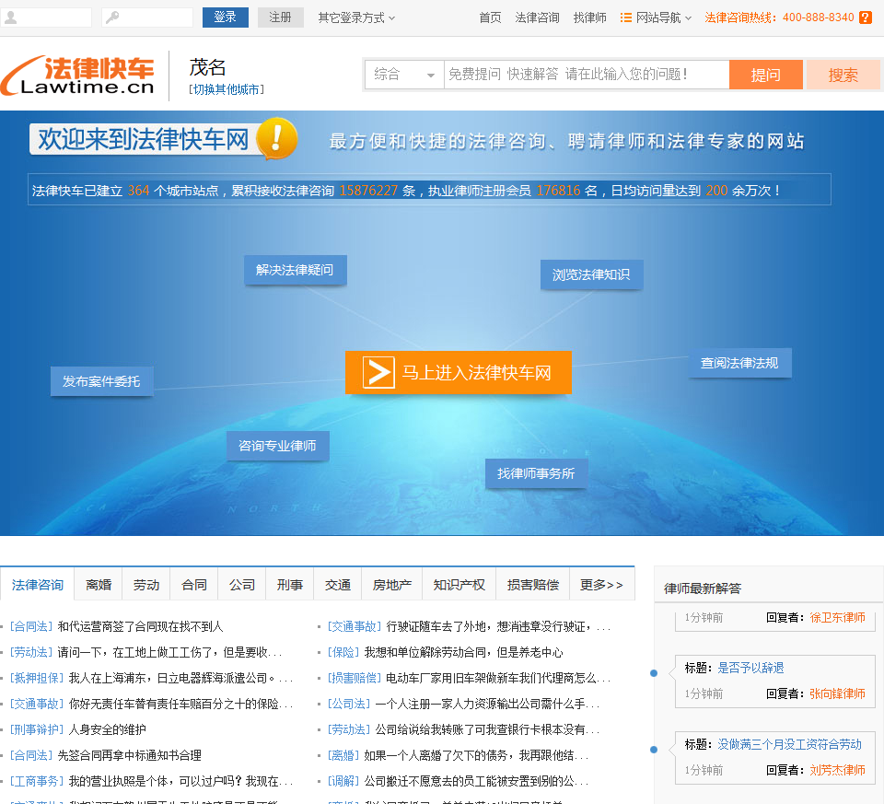Click the 发布案件委托 label
884x804 pixels.
click(x=101, y=381)
